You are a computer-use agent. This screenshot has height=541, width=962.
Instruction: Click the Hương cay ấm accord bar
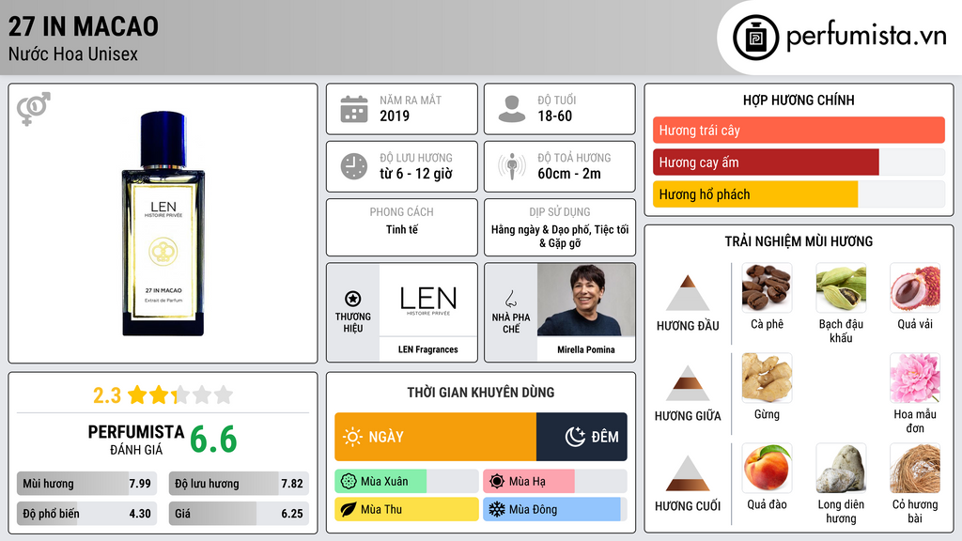coord(799,162)
